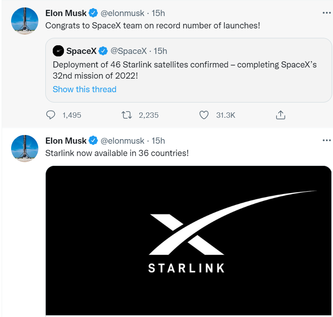The width and height of the screenshot is (333, 317).
Task: Click the reply icon on the launches tweet
Action: pos(51,115)
